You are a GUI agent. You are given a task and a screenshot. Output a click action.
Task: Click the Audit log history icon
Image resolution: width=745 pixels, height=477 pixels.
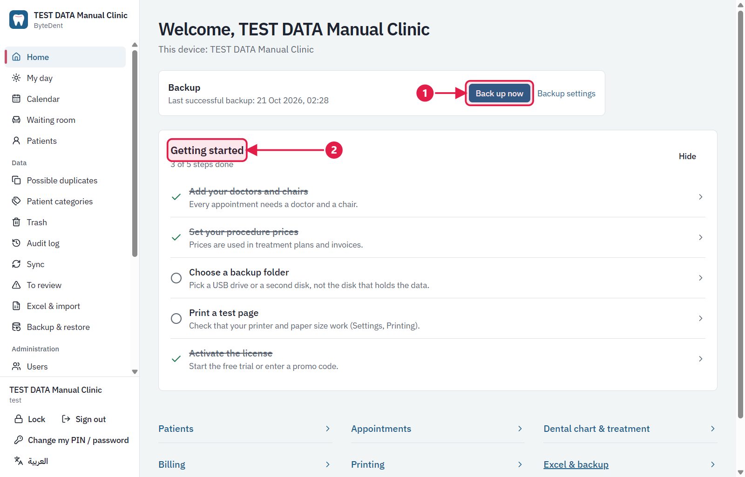(16, 243)
